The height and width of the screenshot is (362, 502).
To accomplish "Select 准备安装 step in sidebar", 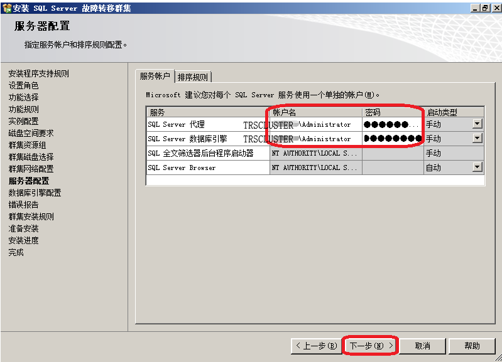I will coord(24,228).
